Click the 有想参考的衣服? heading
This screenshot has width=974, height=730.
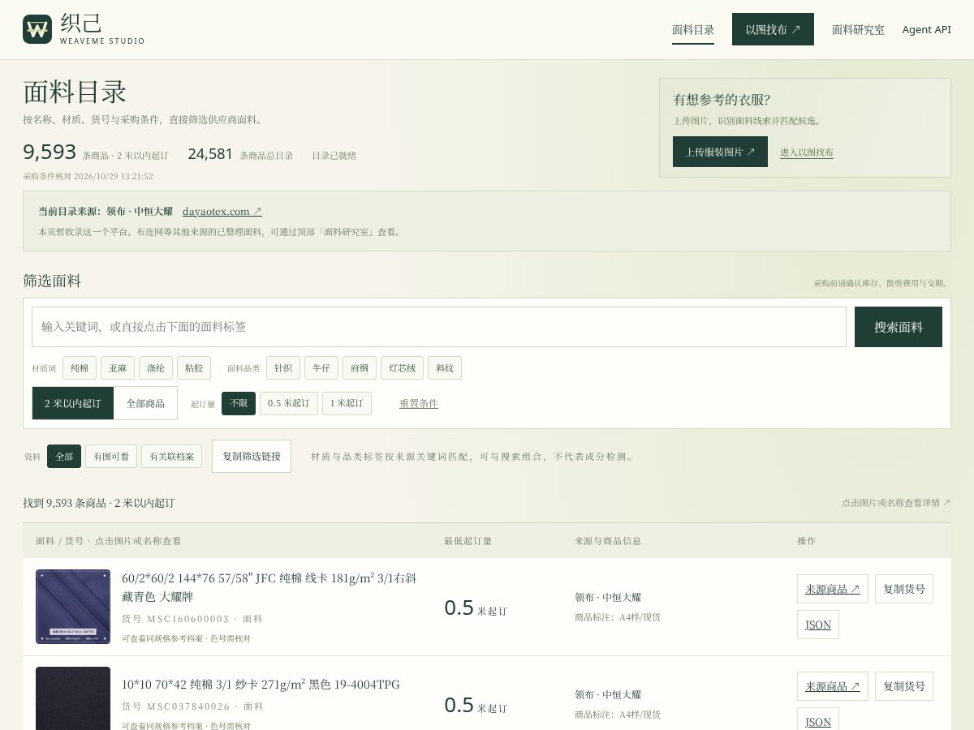pos(722,100)
